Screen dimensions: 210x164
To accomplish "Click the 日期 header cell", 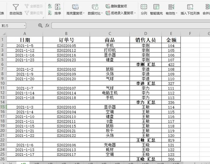I will 25,40.
